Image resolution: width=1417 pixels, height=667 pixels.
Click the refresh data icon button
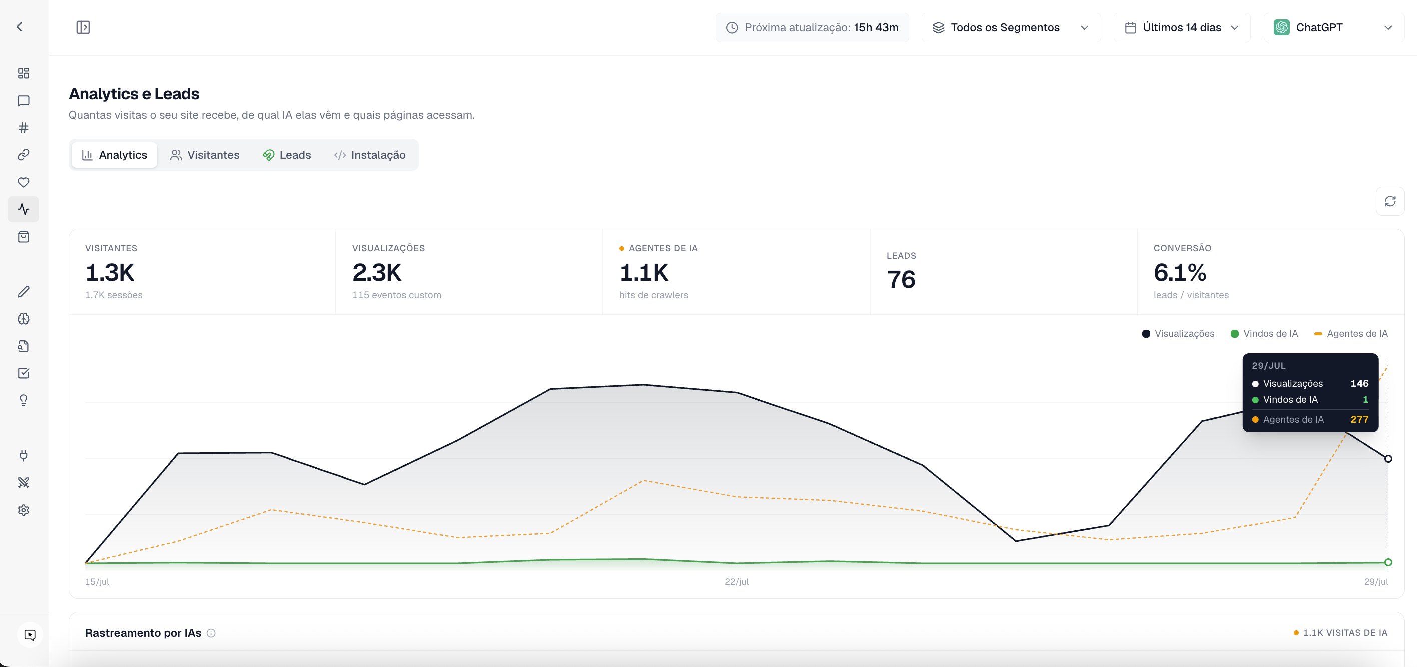click(x=1390, y=202)
